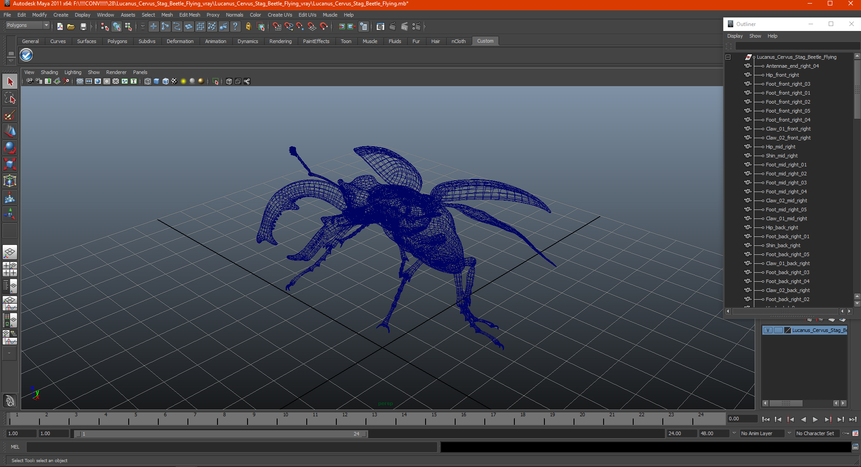Go to start of playback range
The height and width of the screenshot is (467, 861).
[766, 419]
